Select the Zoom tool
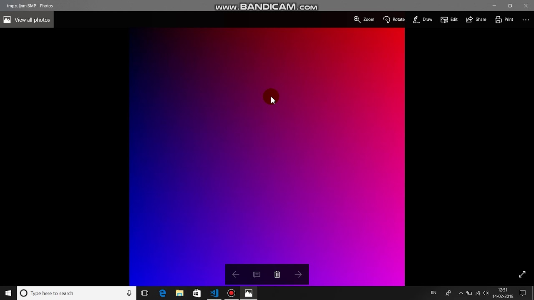The width and height of the screenshot is (534, 300). pos(364,20)
